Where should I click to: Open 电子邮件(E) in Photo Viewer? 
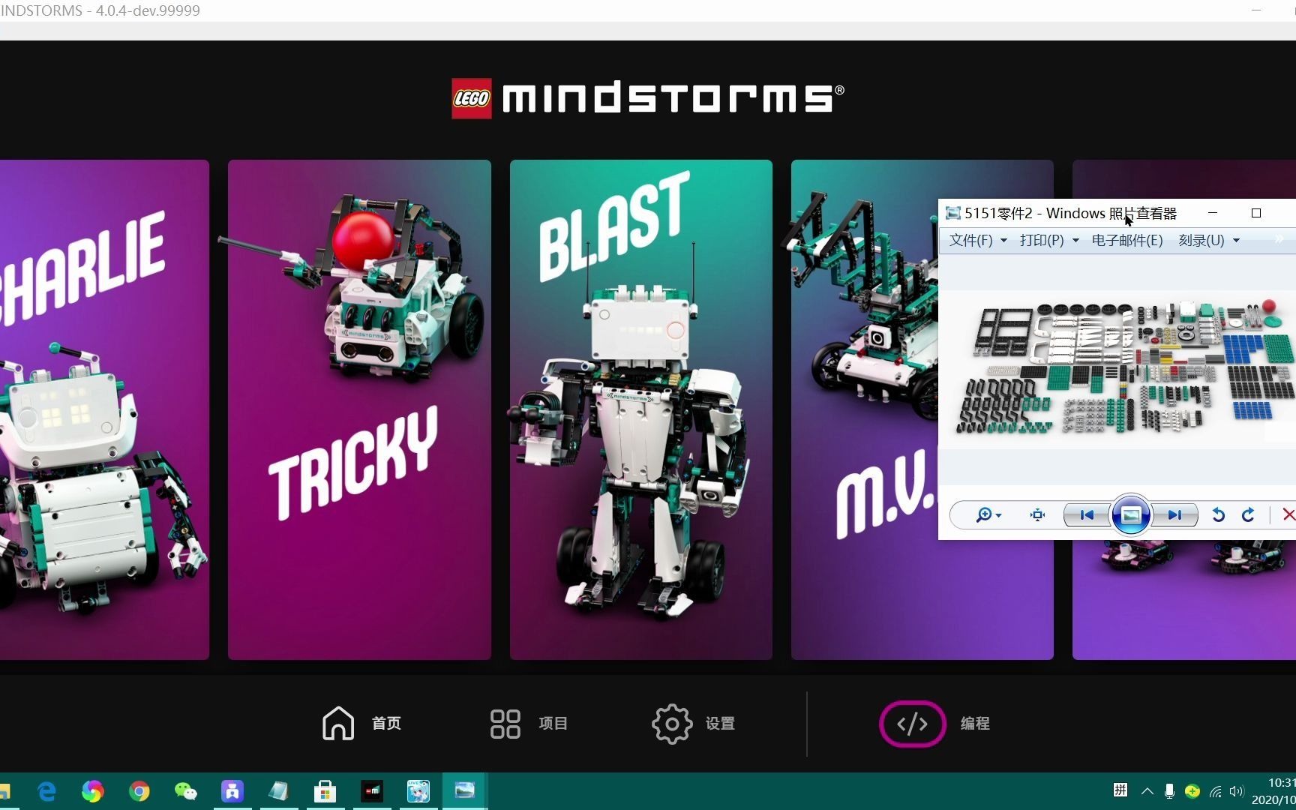pos(1126,240)
